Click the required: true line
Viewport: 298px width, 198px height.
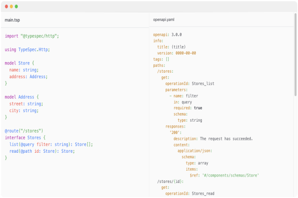(x=188, y=108)
